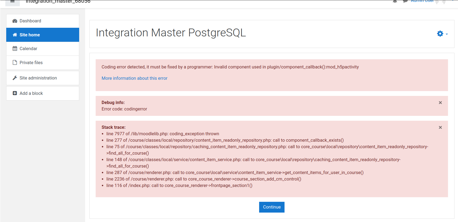458x222 pixels.
Task: Click the site name in navbar
Action: [58, 2]
